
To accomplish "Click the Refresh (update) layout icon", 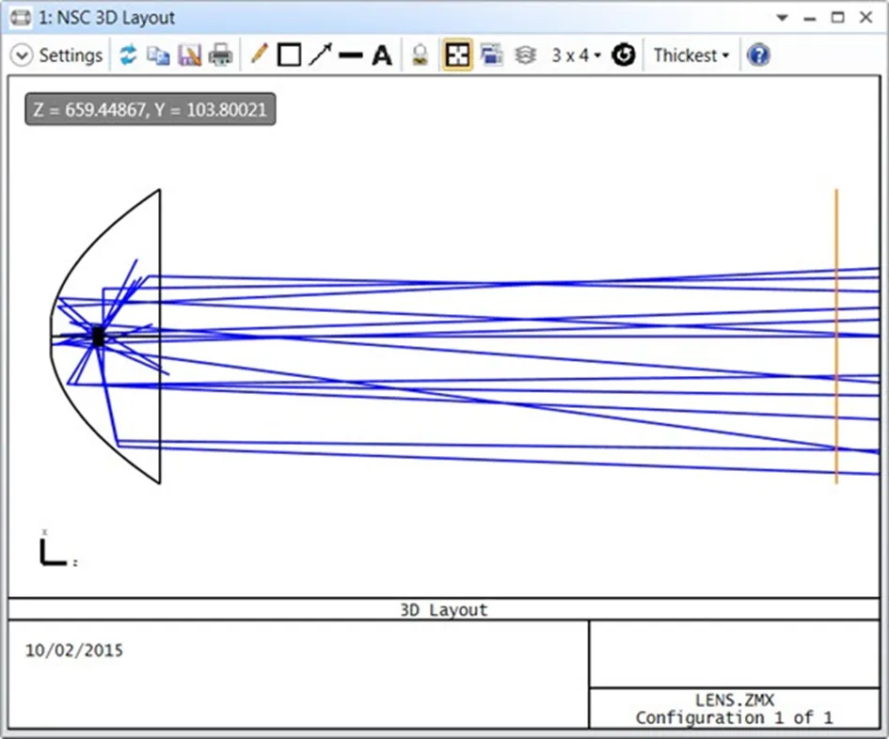I will tap(128, 55).
